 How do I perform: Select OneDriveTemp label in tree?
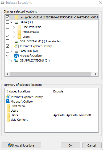[32, 27]
